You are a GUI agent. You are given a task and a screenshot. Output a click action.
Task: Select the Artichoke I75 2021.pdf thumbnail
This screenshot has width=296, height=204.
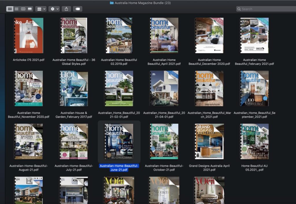click(x=28, y=36)
